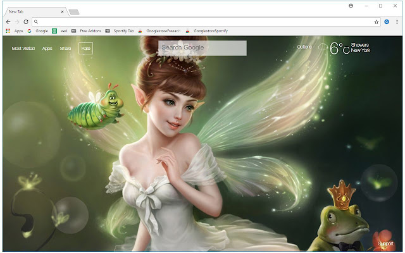Focus the browser address bar
This screenshot has height=253, width=405.
(206, 22)
